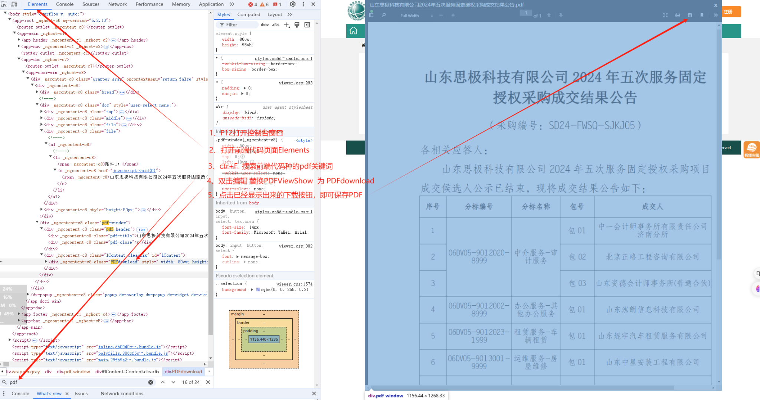Switch to the Console tab
760x400 pixels.
tap(65, 4)
